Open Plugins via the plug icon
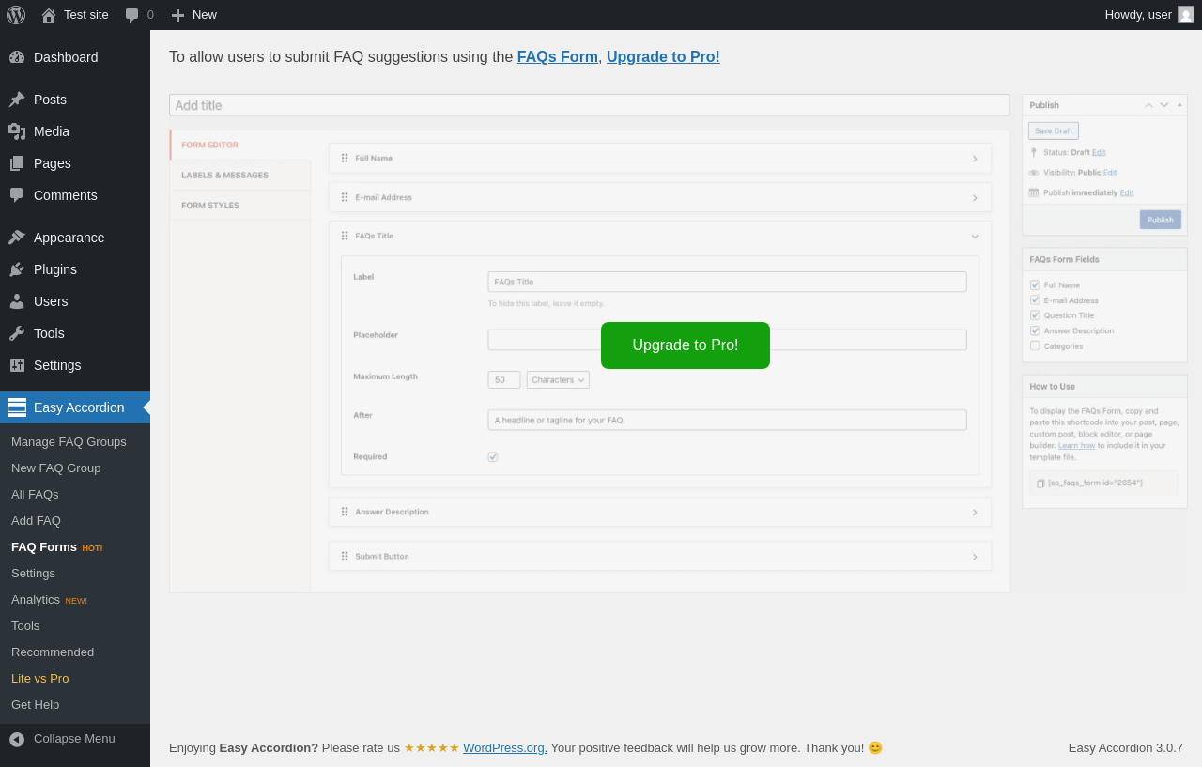1202x767 pixels. click(17, 269)
